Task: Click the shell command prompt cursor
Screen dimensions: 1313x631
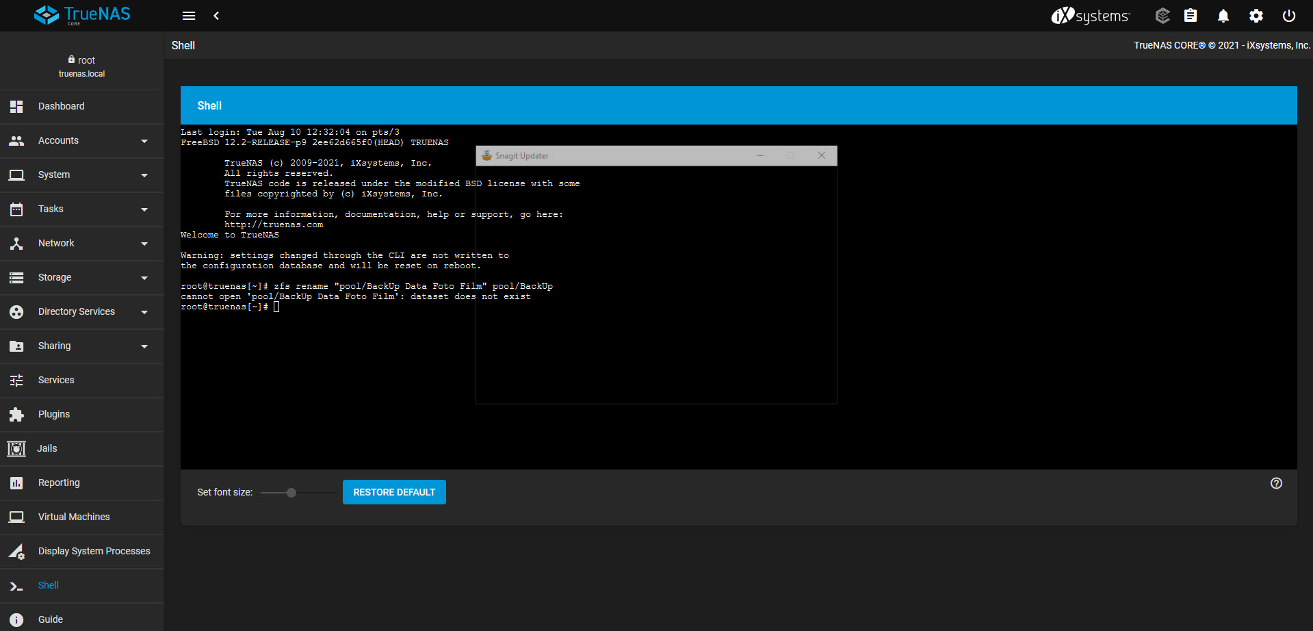Action: coord(276,307)
